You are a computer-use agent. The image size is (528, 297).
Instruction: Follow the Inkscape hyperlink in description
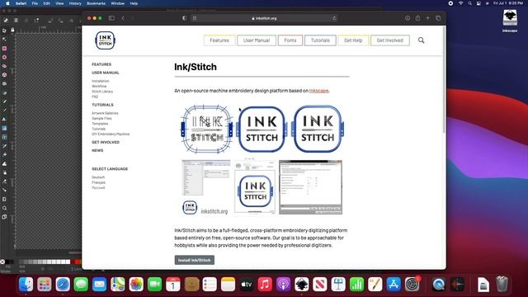click(x=318, y=91)
